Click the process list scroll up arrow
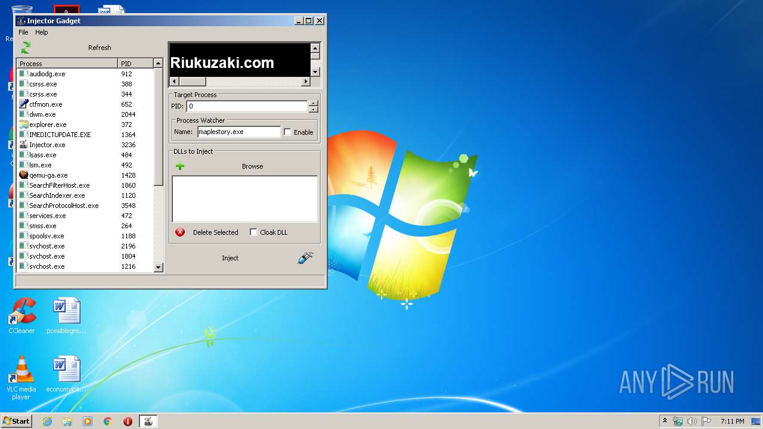Viewport: 763px width, 429px height. [159, 63]
